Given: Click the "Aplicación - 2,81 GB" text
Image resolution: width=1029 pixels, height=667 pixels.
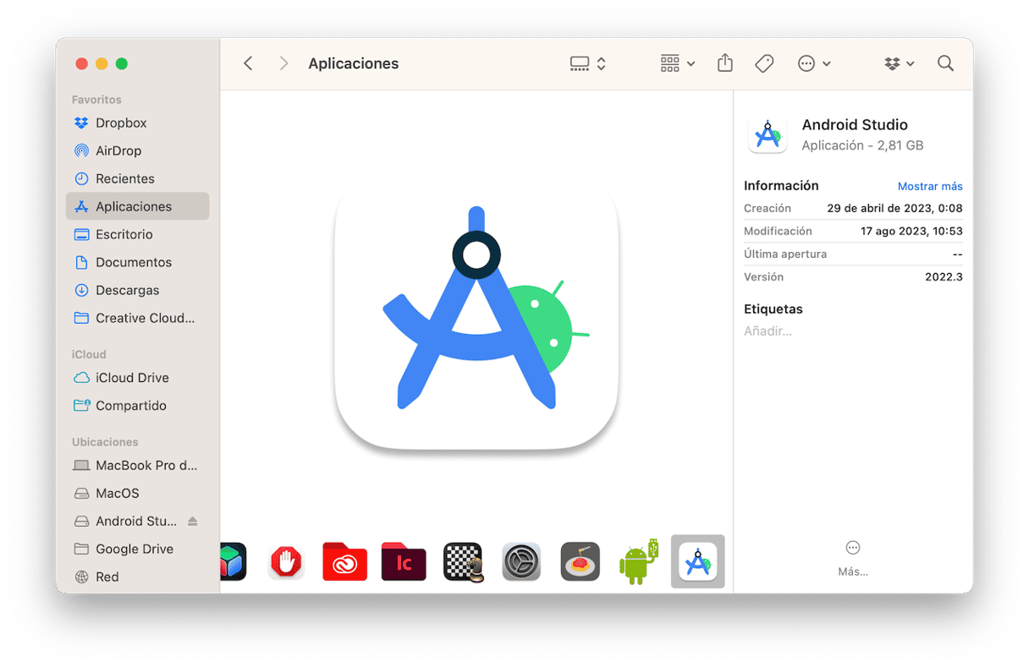Looking at the screenshot, I should coord(862,145).
